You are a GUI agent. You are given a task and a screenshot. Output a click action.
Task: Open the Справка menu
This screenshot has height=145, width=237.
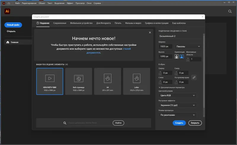click(x=97, y=3)
